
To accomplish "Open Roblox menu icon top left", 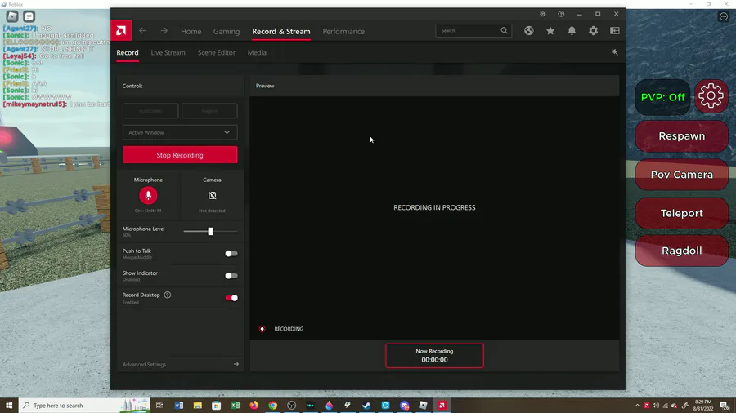I will point(12,16).
